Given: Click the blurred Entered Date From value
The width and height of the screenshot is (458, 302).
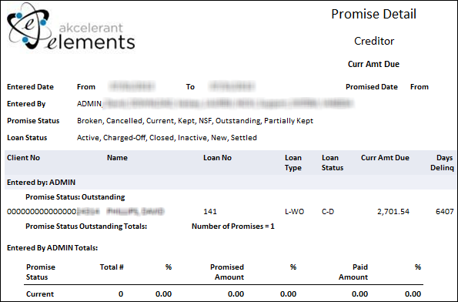Looking at the screenshot, I should pos(132,86).
